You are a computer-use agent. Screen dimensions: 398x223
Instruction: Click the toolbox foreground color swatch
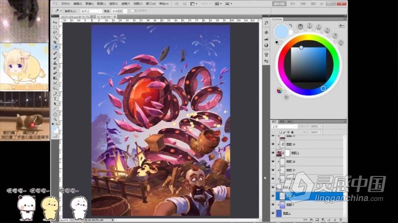[x=55, y=129]
